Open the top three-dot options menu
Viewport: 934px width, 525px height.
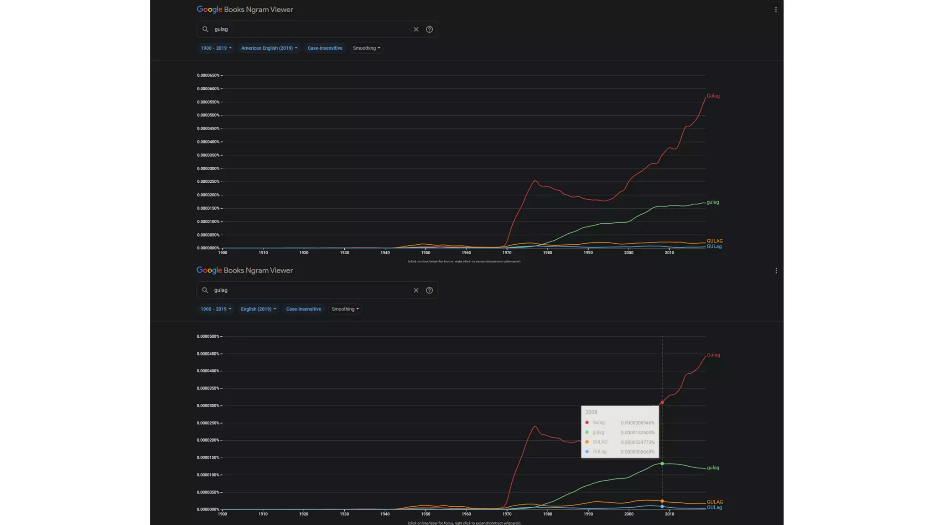coord(776,10)
